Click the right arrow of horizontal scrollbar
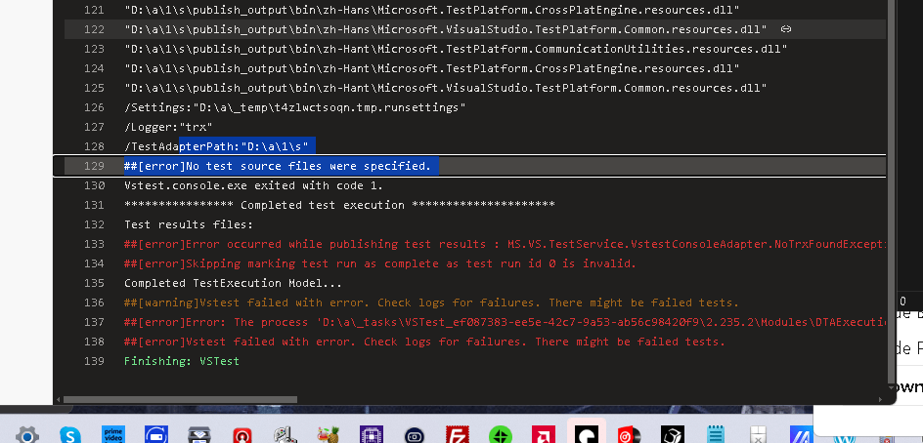The height and width of the screenshot is (443, 923). 881,399
